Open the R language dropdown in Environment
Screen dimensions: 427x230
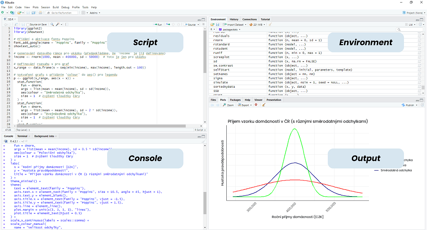click(x=213, y=29)
